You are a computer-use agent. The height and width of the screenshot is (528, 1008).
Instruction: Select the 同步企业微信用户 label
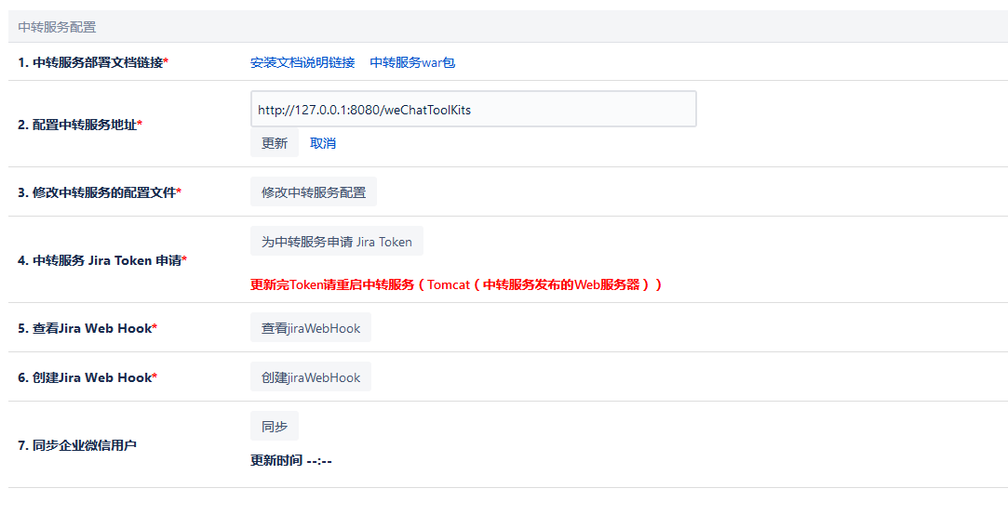pos(77,445)
